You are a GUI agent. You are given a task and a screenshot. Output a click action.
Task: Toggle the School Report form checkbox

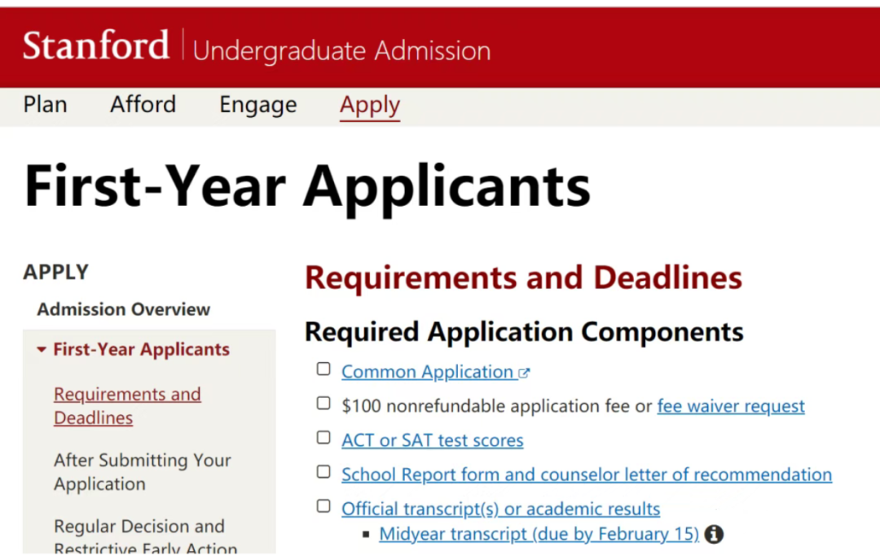tap(323, 471)
